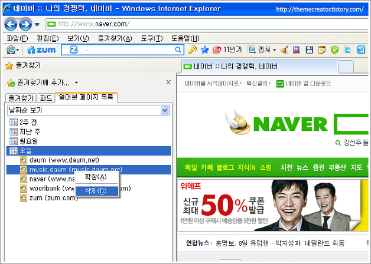Click the floppy disk save icon

[x=309, y=49]
